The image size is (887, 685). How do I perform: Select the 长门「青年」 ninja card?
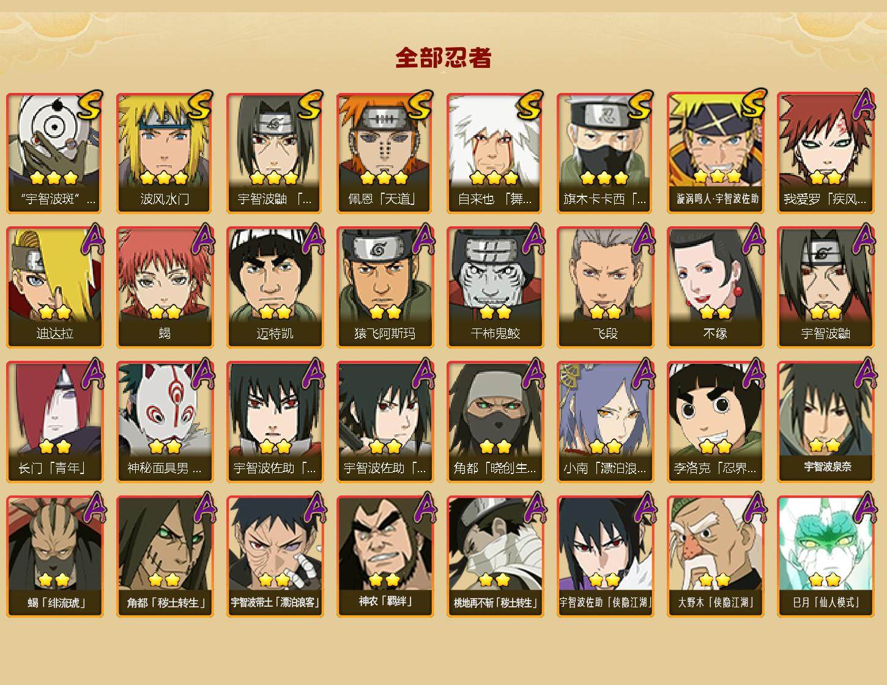[x=55, y=422]
